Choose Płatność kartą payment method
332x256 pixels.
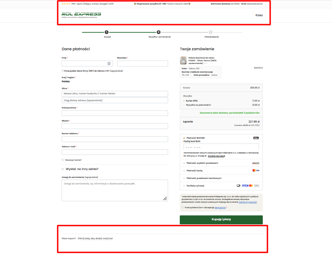pyautogui.click(x=184, y=171)
